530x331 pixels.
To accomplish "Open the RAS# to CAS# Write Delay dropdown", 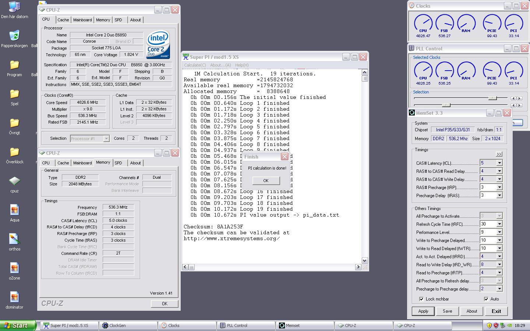I will click(499, 179).
